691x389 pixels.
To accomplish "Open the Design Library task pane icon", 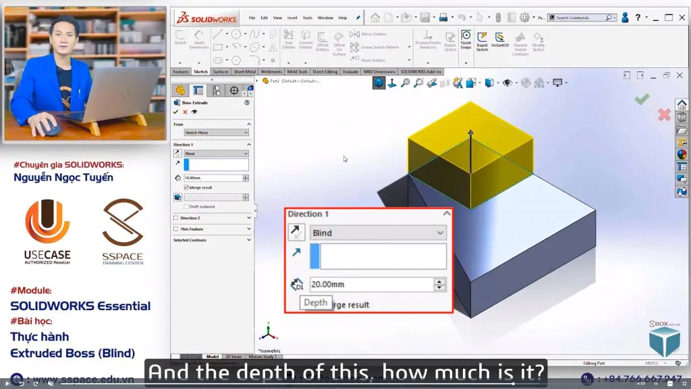I will [682, 117].
